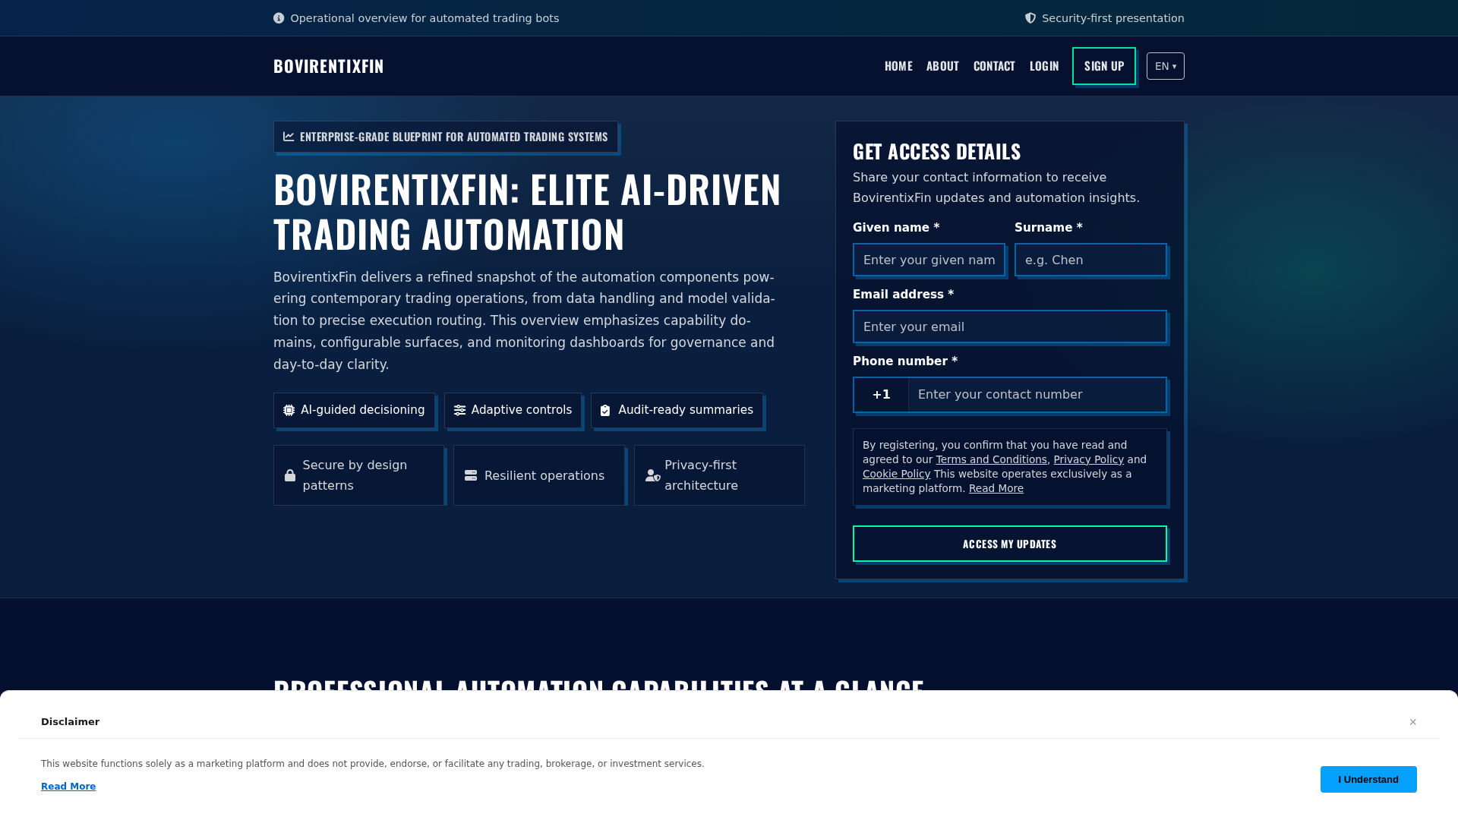
Task: Click Read More in registration notice
Action: pos(996,488)
